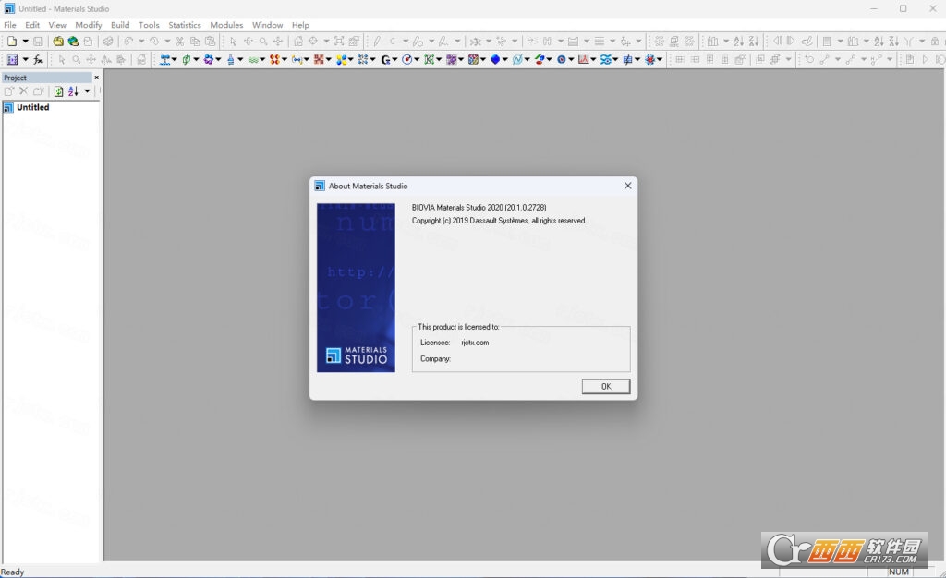Screen dimensions: 946x578
Task: Open the dropdown arrow beside the Undo icon
Action: click(141, 41)
